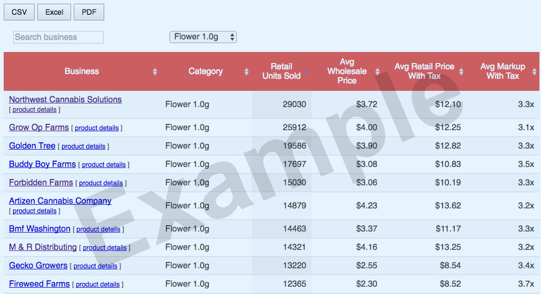The height and width of the screenshot is (294, 541).
Task: Open product details for Golden Tree
Action: click(x=84, y=146)
